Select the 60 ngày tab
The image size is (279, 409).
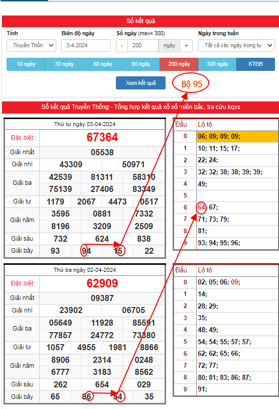click(x=102, y=64)
